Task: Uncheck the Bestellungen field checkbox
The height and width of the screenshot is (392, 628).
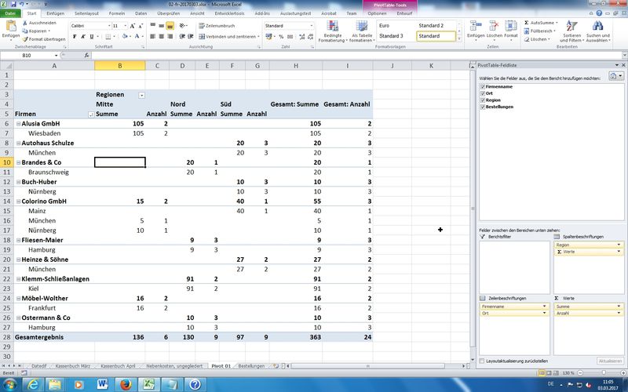Action: pyautogui.click(x=481, y=107)
